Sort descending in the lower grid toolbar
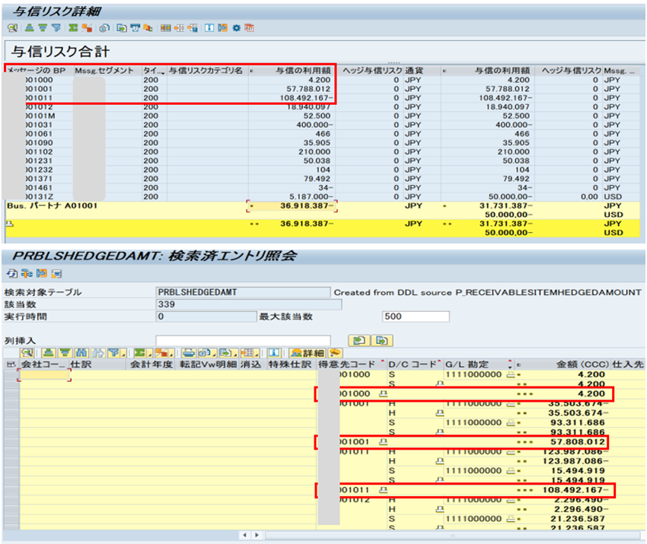 tap(65, 353)
